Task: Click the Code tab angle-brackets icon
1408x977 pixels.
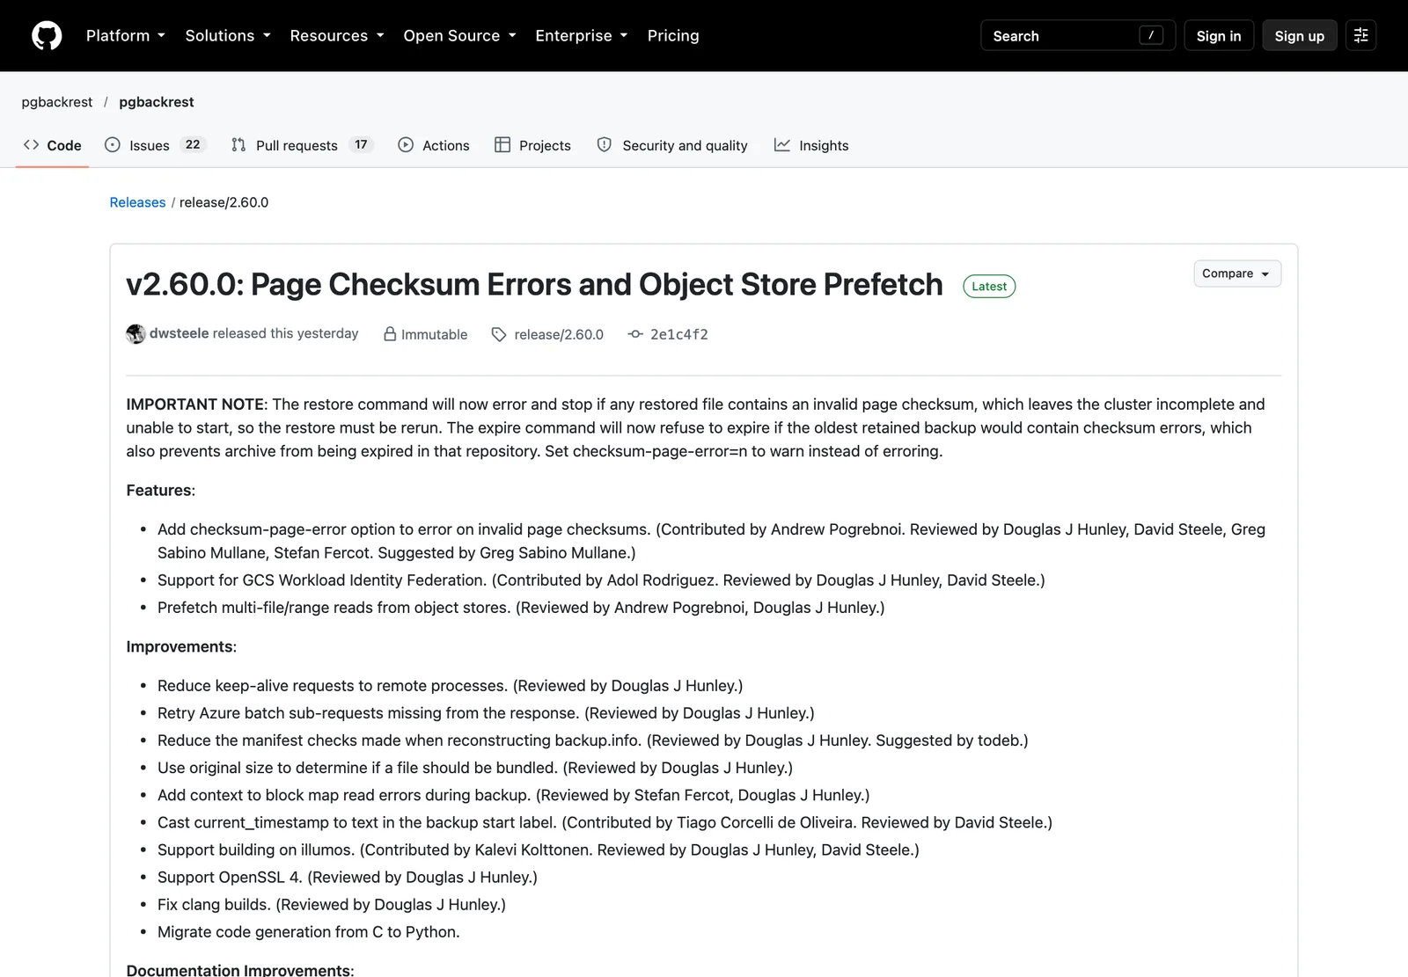Action: [31, 145]
